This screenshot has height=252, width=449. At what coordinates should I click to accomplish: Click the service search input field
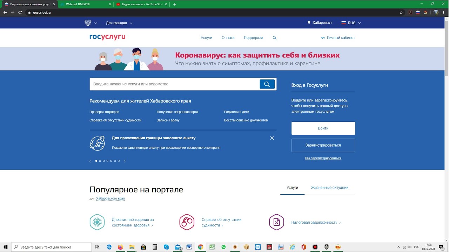click(x=175, y=84)
